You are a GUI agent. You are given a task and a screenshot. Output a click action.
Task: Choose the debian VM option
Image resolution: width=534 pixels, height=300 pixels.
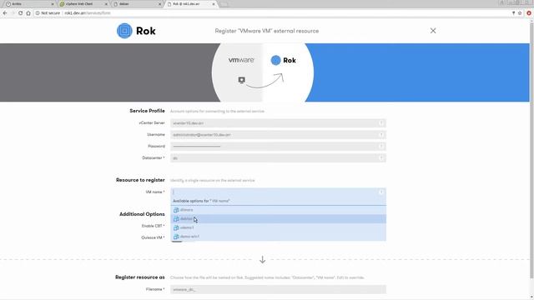[x=278, y=218]
